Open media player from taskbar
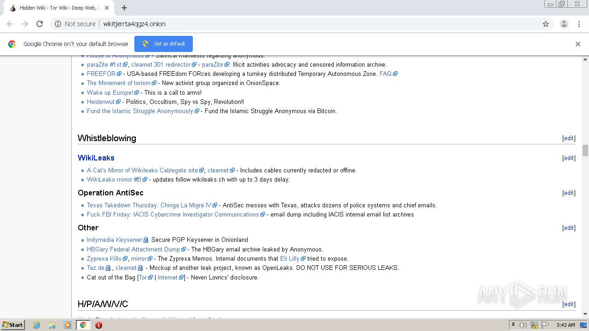The height and width of the screenshot is (331, 589). pyautogui.click(x=68, y=325)
